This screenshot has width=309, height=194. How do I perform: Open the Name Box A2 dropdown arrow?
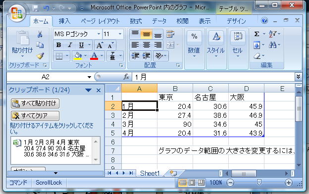point(89,77)
